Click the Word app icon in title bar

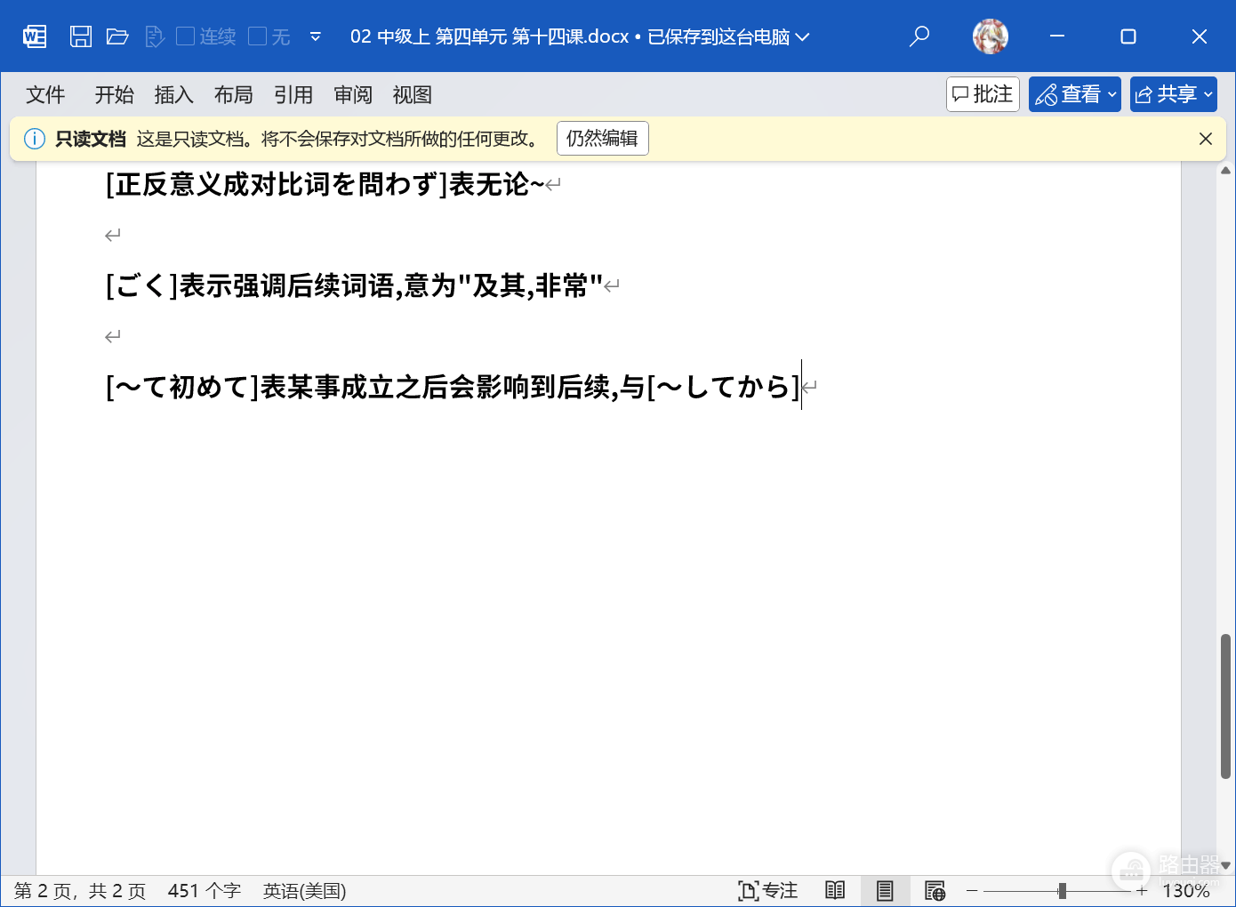(35, 36)
